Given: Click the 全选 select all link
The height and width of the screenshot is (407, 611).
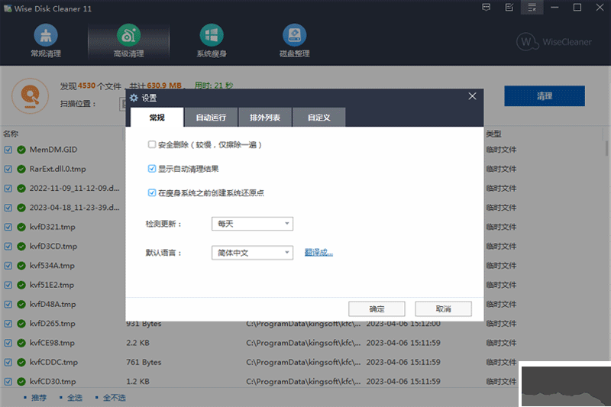Looking at the screenshot, I should point(75,398).
